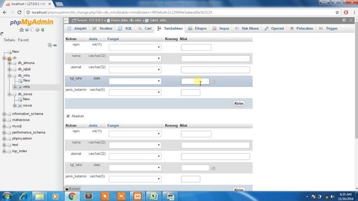Open the navigation panel settings gear icon
The height and width of the screenshot is (201, 358).
37,30
